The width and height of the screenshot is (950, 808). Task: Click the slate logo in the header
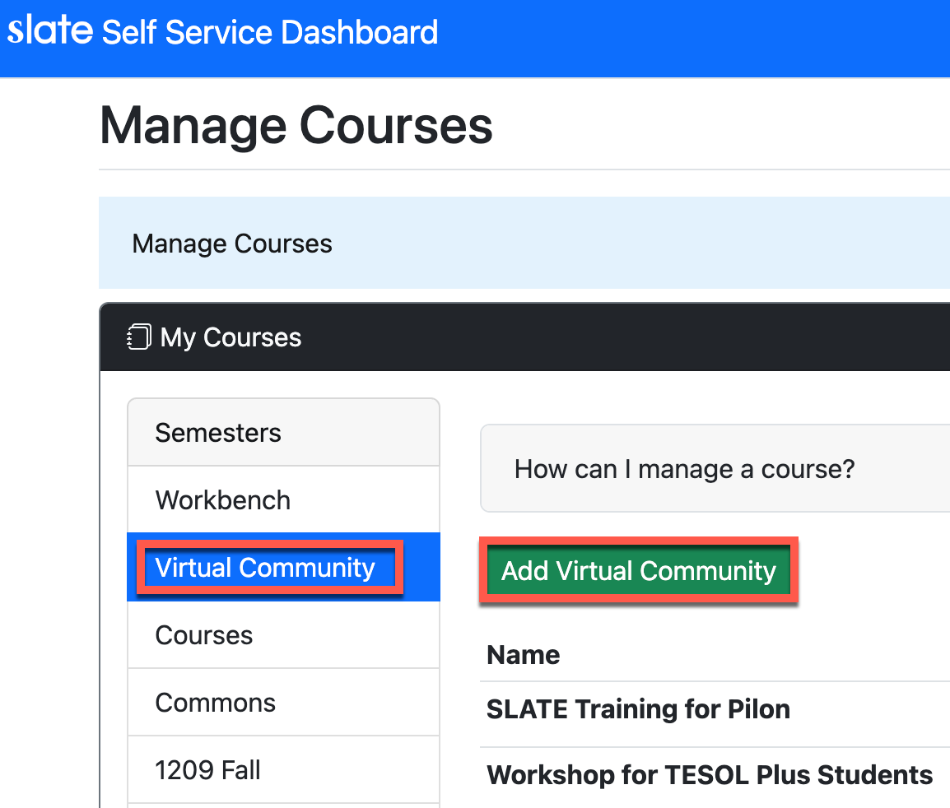pos(49,31)
